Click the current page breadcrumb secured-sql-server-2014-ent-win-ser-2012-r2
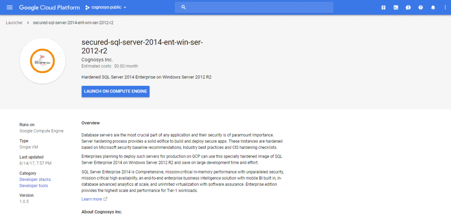The height and width of the screenshot is (214, 451). point(76,22)
